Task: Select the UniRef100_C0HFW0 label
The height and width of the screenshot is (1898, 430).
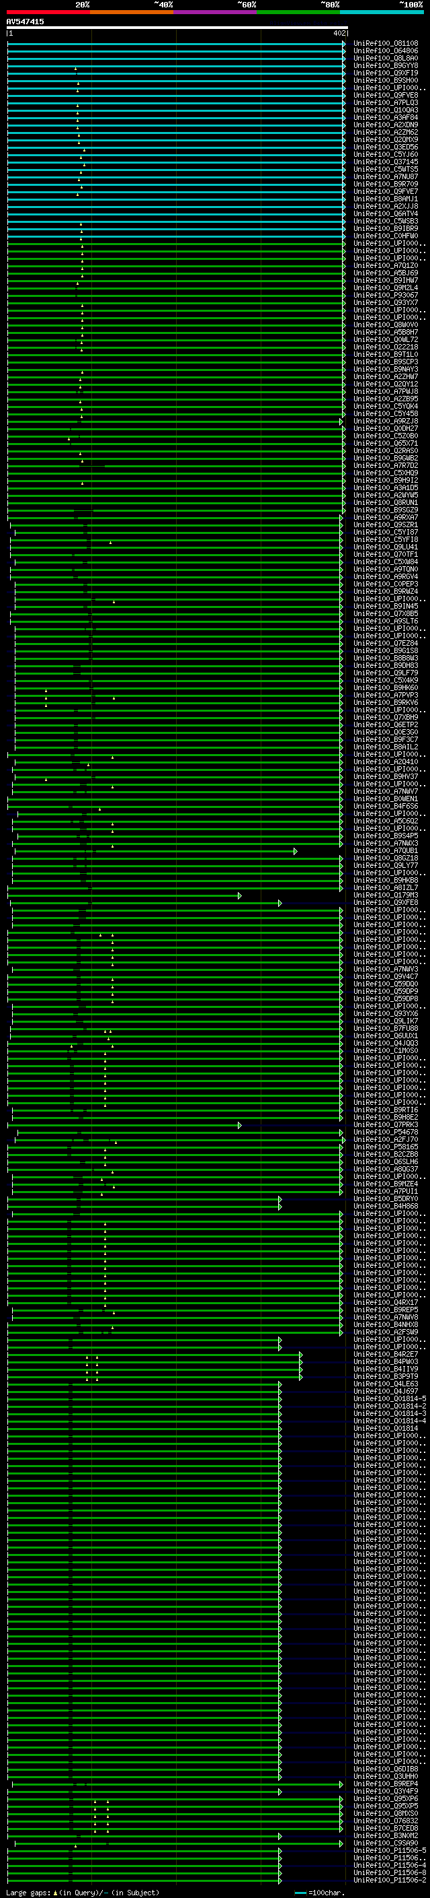Action: pyautogui.click(x=386, y=236)
